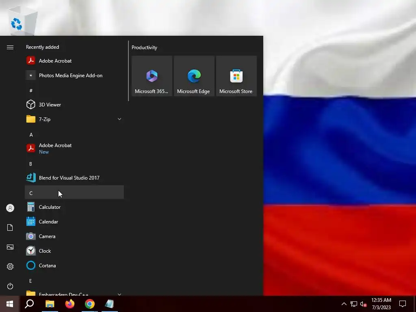The image size is (416, 312).
Task: Open the Microsoft Edge tile
Action: click(x=194, y=76)
